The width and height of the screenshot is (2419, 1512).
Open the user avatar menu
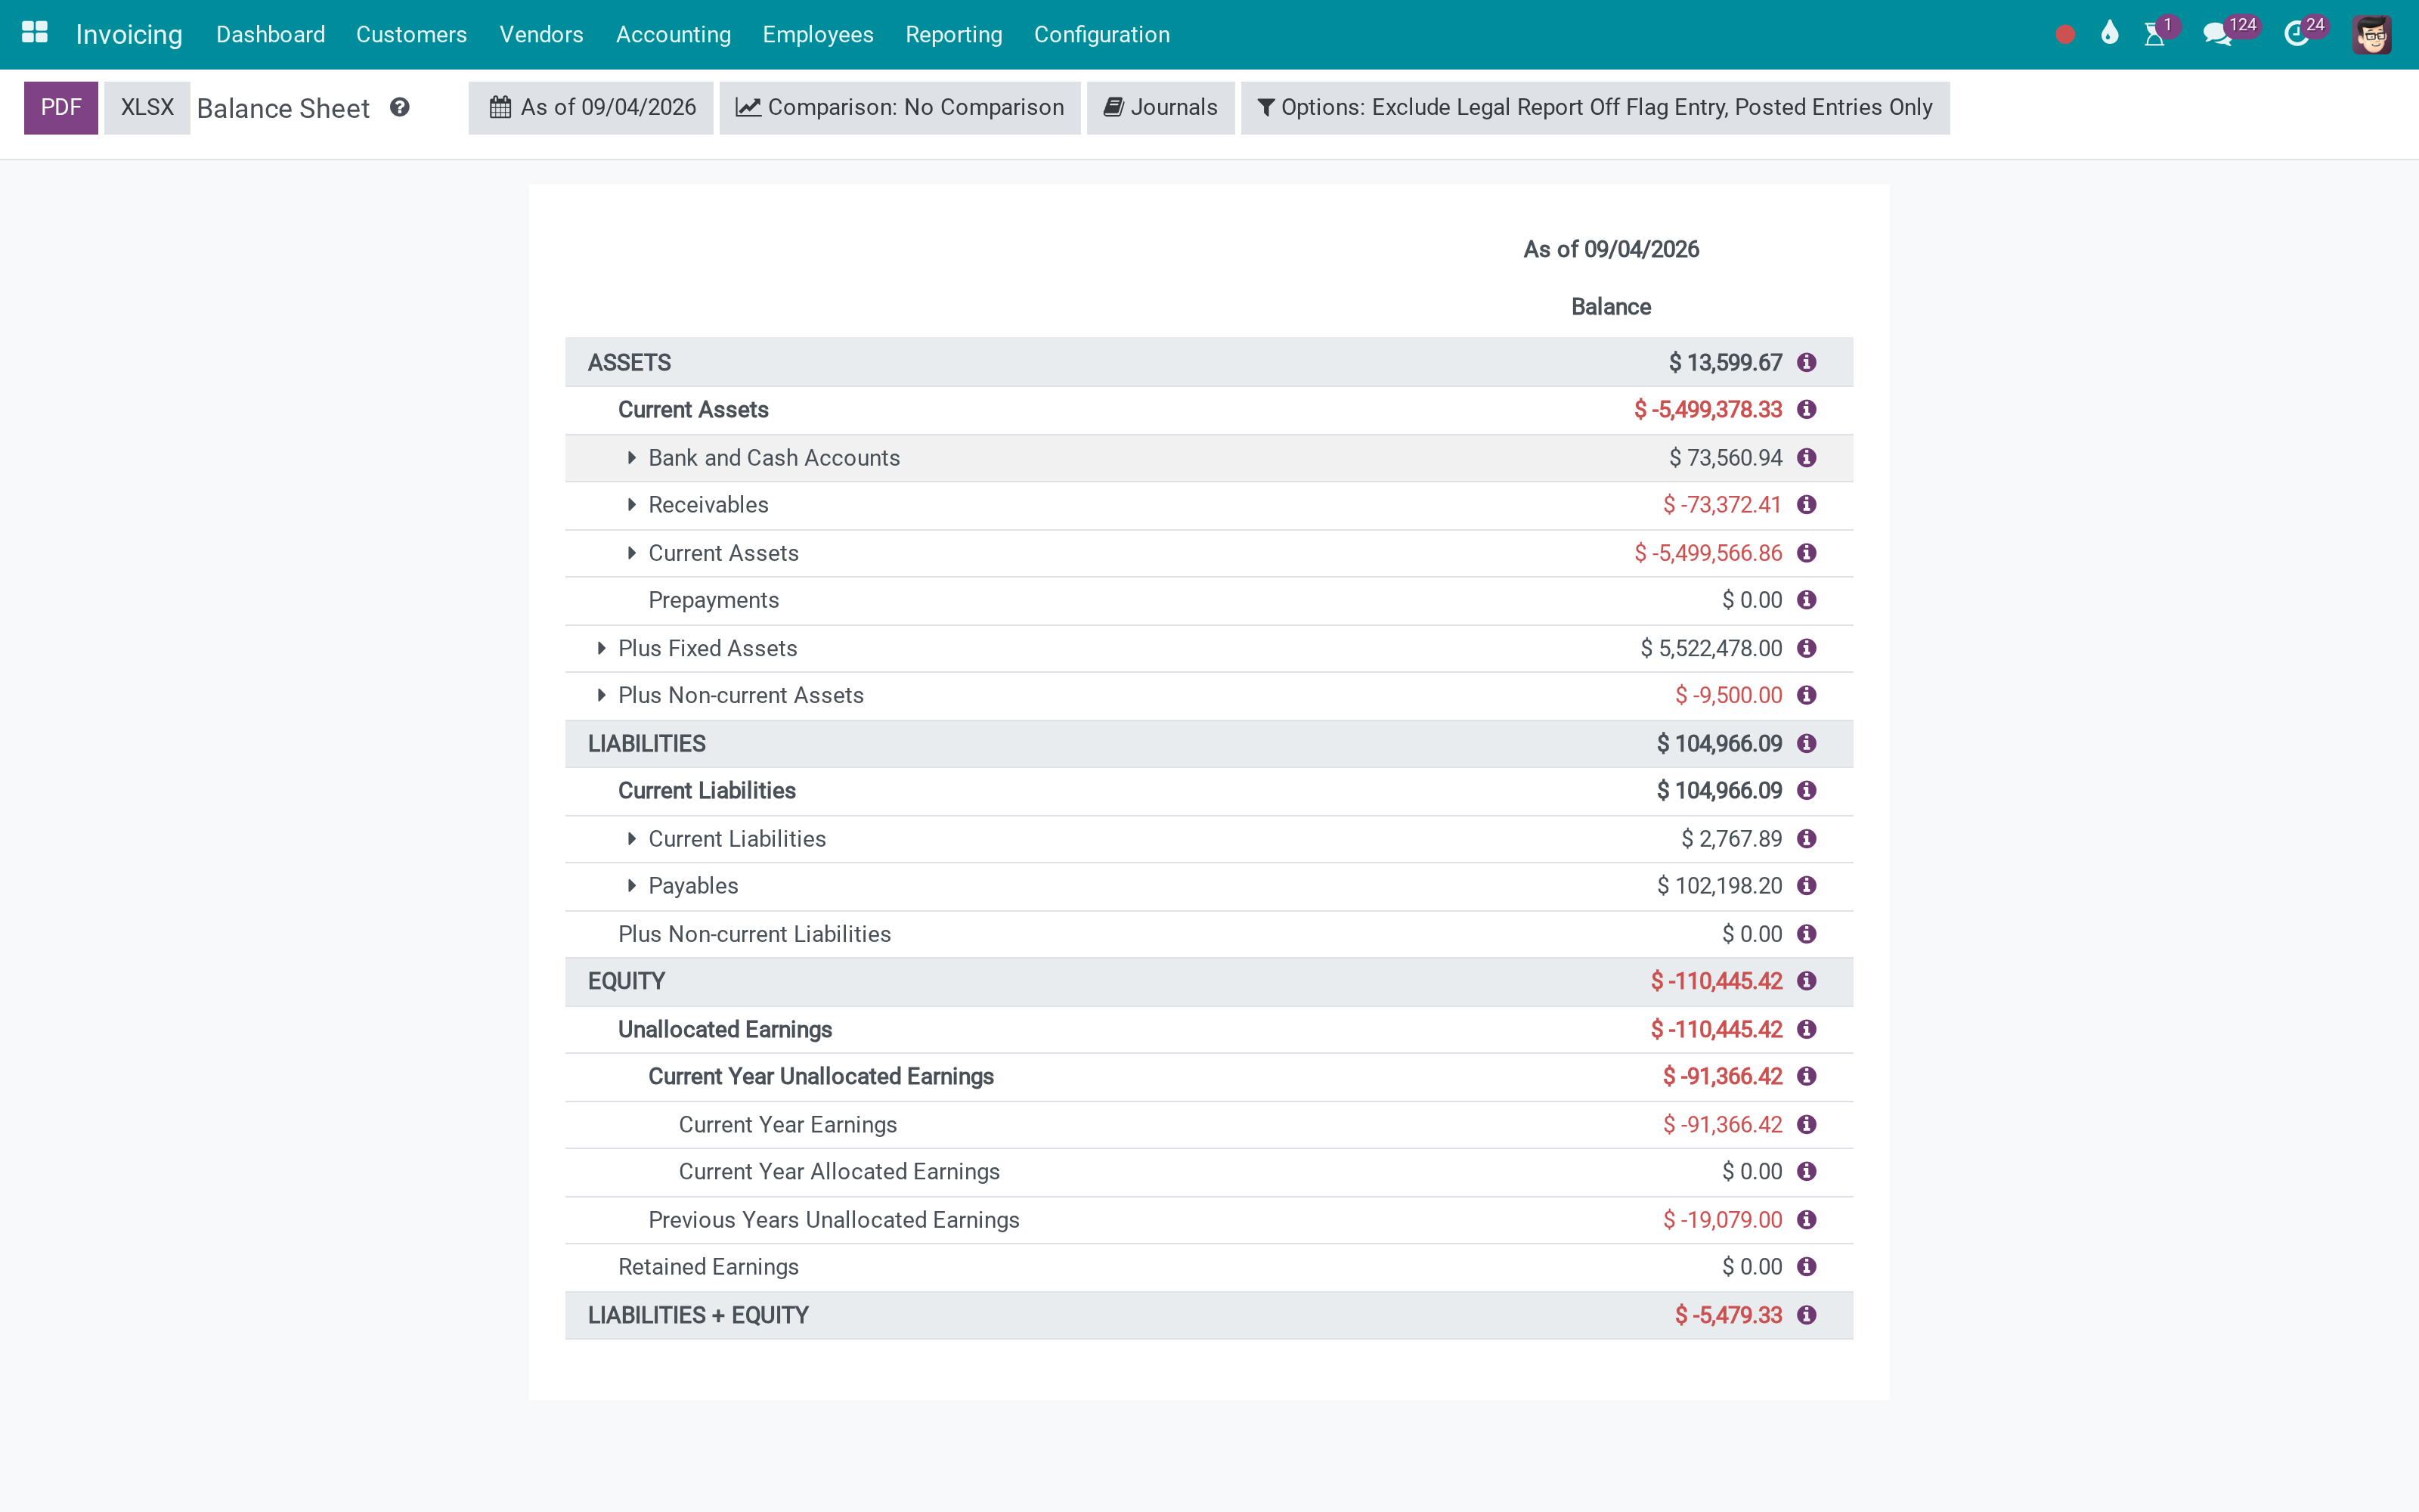point(2371,35)
